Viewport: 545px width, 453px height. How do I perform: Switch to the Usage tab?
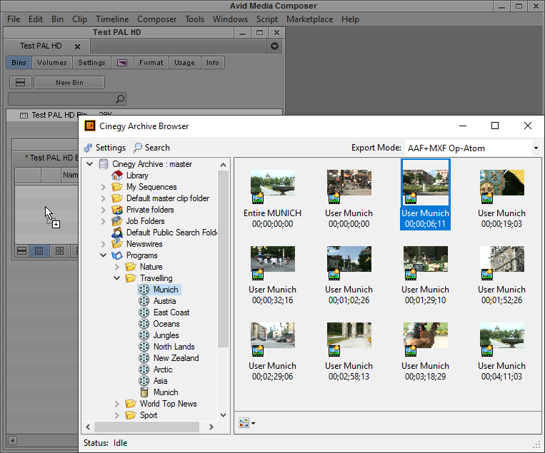click(184, 63)
